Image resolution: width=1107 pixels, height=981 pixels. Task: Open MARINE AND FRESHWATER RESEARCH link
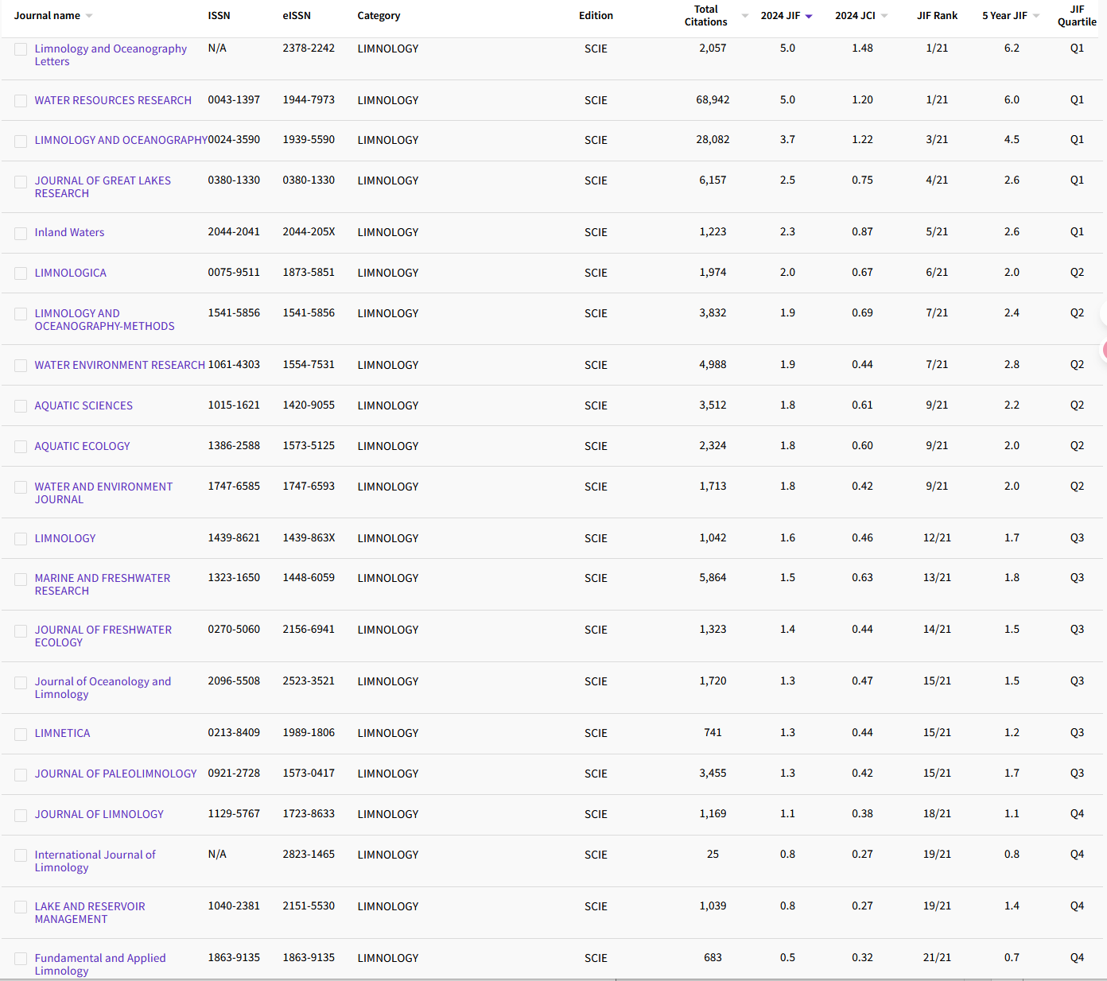[102, 584]
